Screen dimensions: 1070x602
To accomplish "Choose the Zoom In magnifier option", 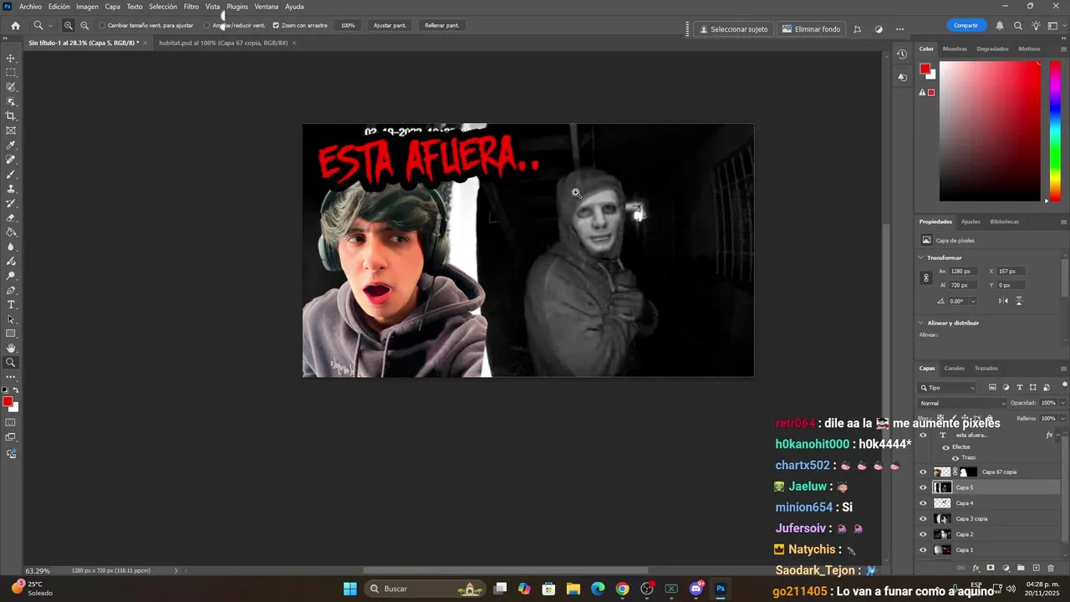I will 69,26.
